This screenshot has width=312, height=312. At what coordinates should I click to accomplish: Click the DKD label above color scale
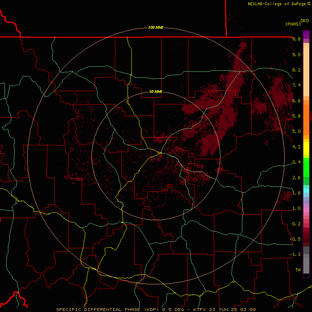[305, 21]
